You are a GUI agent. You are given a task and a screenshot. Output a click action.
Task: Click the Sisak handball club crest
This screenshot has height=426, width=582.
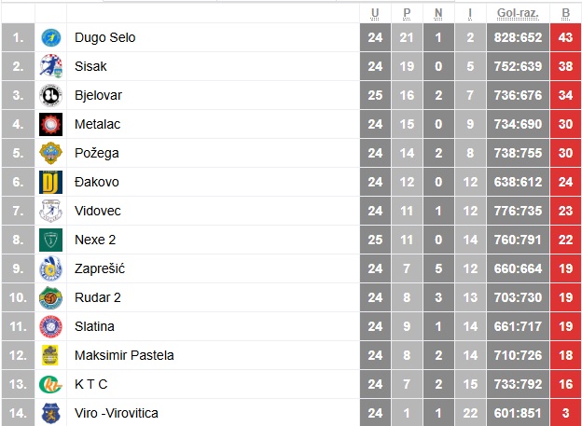(51, 66)
